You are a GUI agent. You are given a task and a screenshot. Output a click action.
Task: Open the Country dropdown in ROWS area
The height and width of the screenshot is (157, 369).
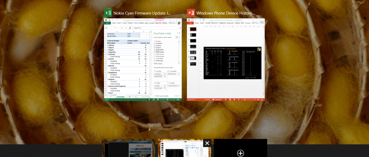click(165, 86)
